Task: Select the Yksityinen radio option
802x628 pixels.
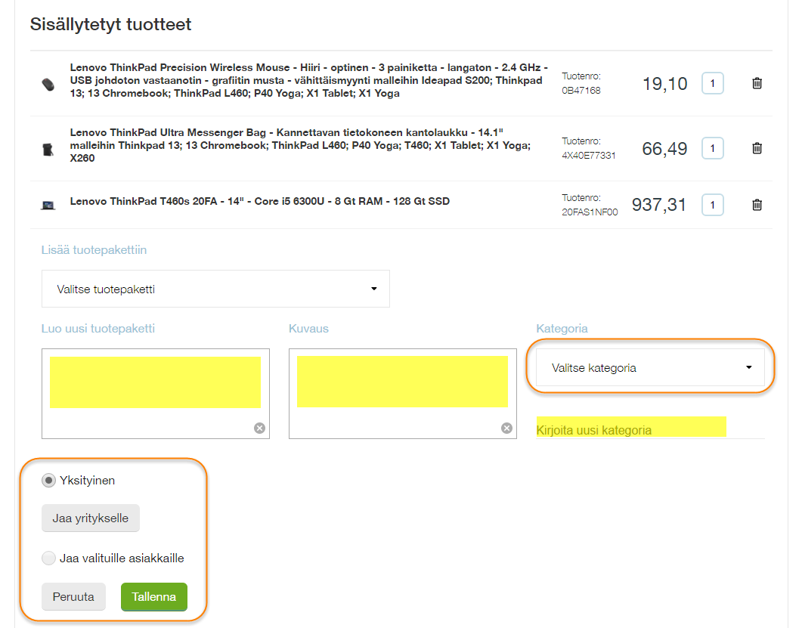Action: tap(49, 480)
